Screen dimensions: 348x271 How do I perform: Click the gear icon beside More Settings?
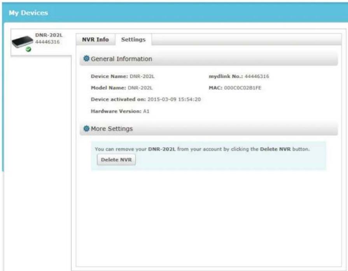[86, 128]
